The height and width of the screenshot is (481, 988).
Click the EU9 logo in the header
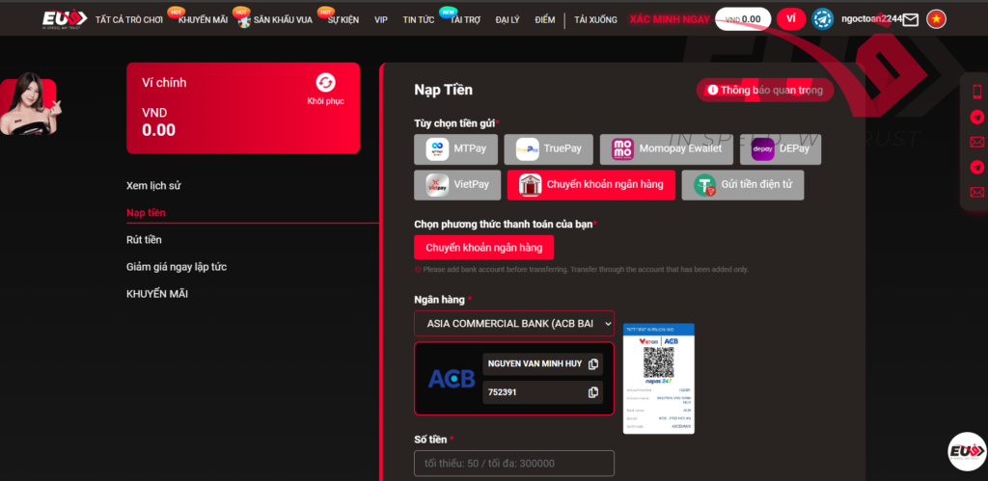point(65,19)
